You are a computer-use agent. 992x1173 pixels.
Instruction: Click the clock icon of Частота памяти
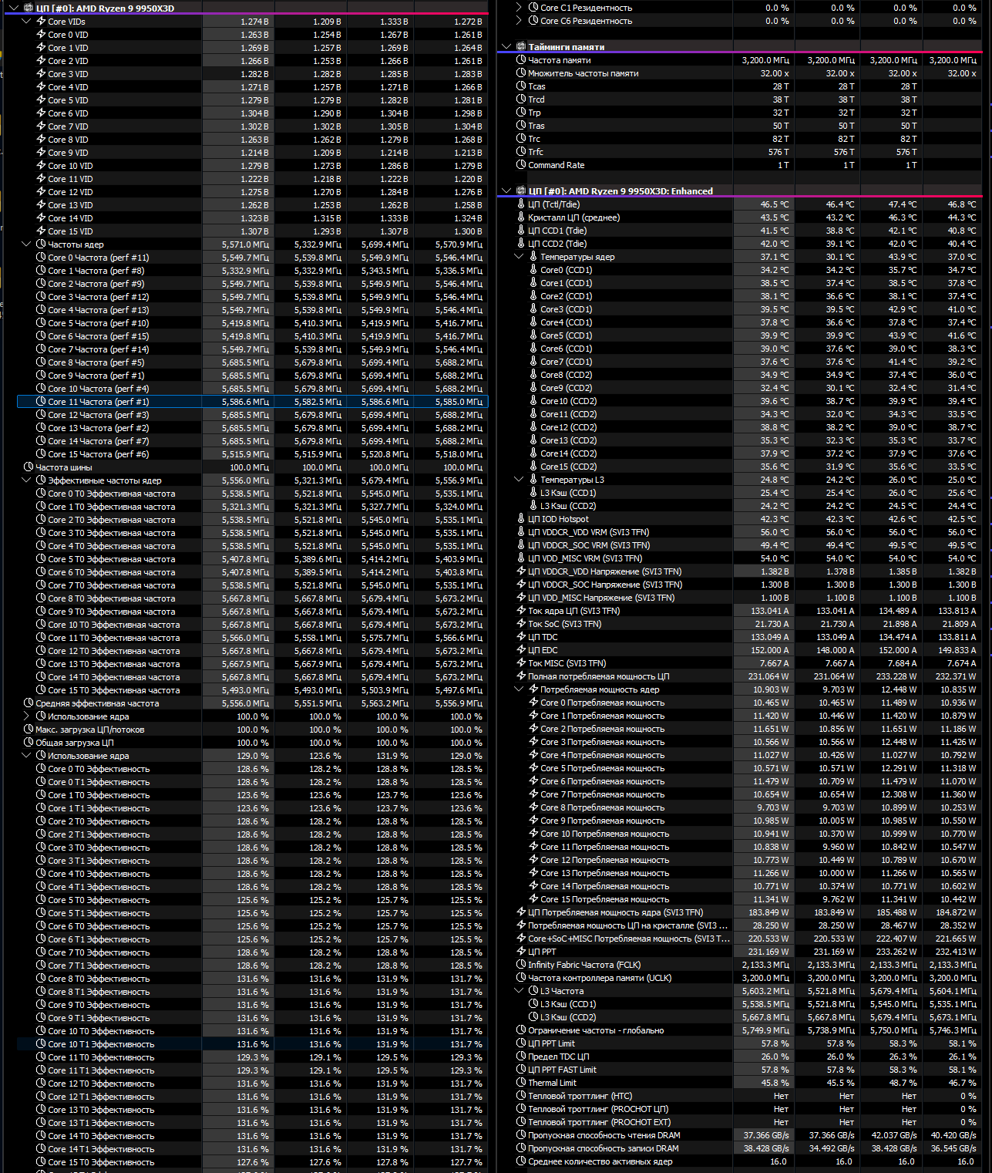521,60
